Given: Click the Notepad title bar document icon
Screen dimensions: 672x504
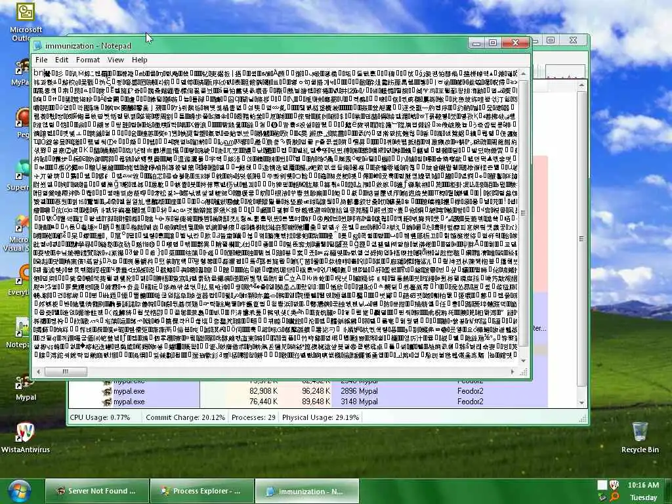Looking at the screenshot, I should click(x=37, y=46).
